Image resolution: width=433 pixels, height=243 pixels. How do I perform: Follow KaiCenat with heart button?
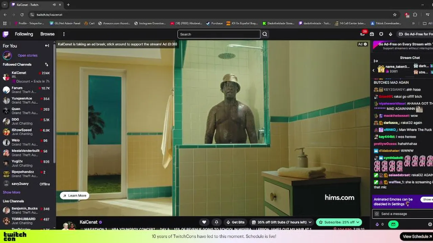204,222
